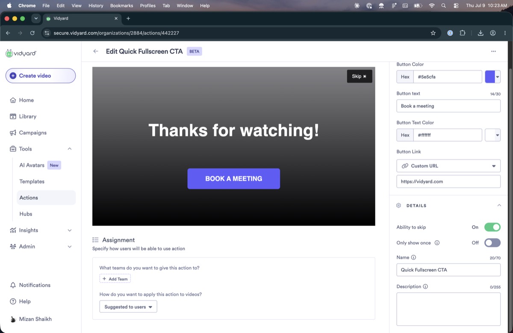Open the Suggested to users dropdown

128,306
